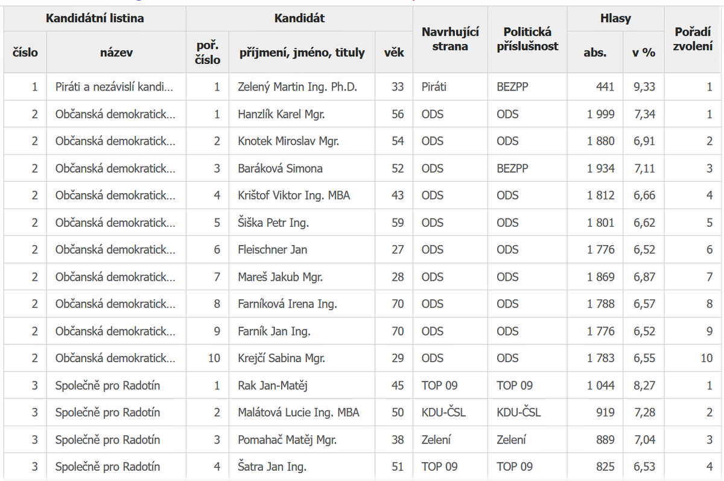Click the 'Politická příslušnost' header cell
724x481 pixels.
tap(527, 39)
